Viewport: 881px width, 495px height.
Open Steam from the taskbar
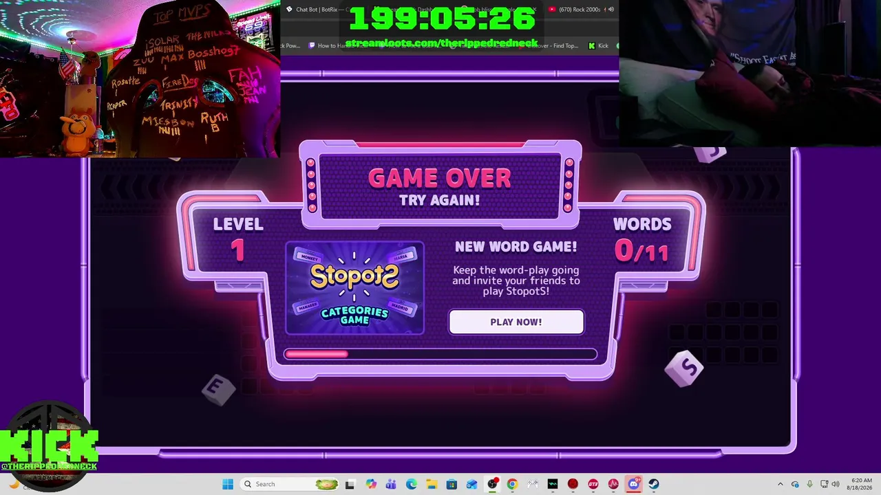pyautogui.click(x=654, y=484)
